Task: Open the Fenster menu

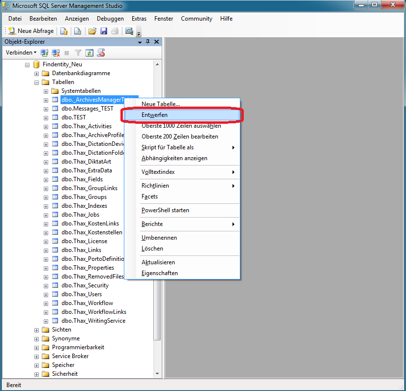Action: coord(164,19)
